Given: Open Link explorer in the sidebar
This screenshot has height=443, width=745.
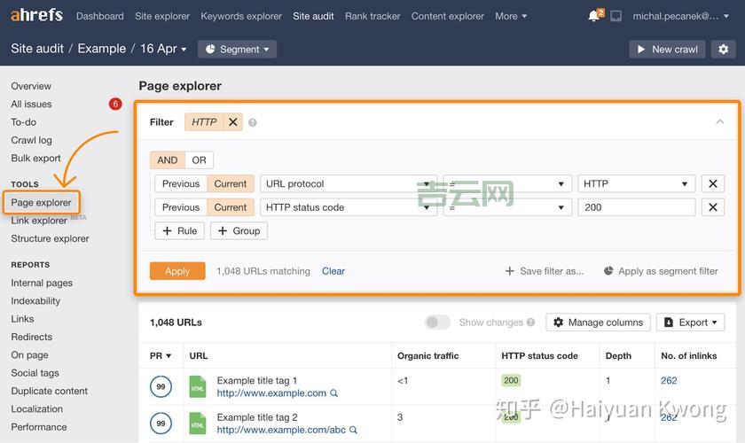Looking at the screenshot, I should (39, 221).
